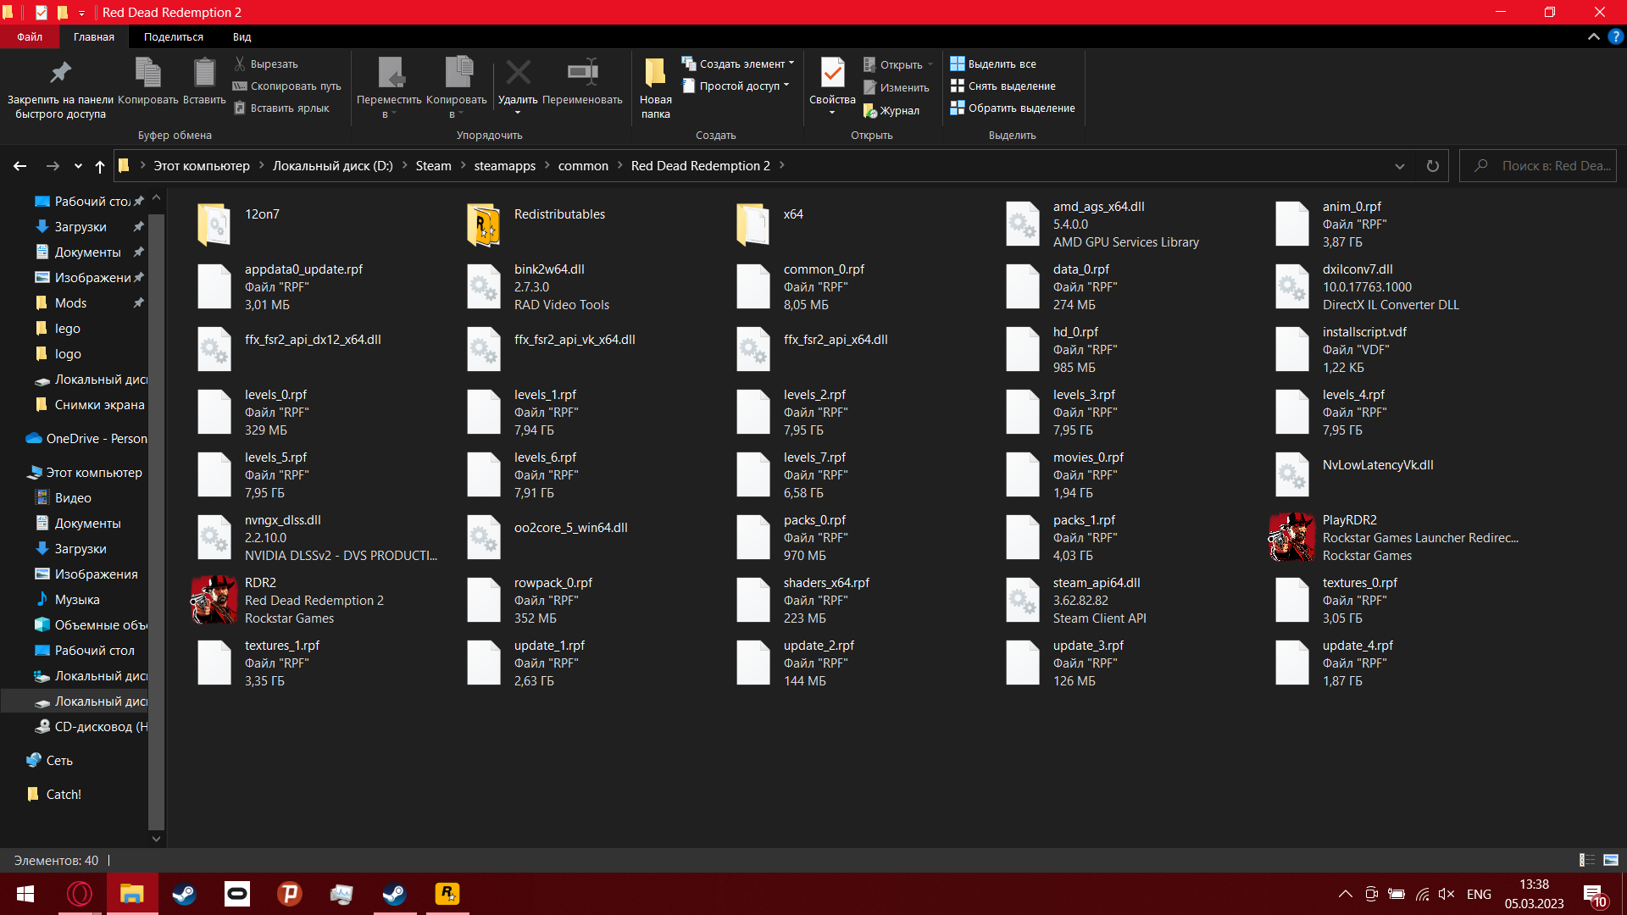Click Select all (Выделить все)
This screenshot has width=1627, height=915.
click(993, 64)
